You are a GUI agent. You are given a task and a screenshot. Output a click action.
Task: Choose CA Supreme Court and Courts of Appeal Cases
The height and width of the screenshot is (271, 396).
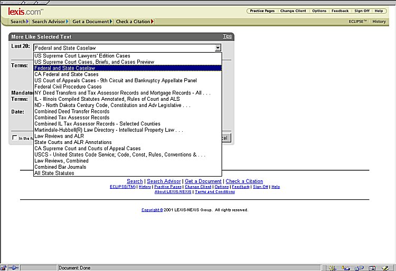128,148
